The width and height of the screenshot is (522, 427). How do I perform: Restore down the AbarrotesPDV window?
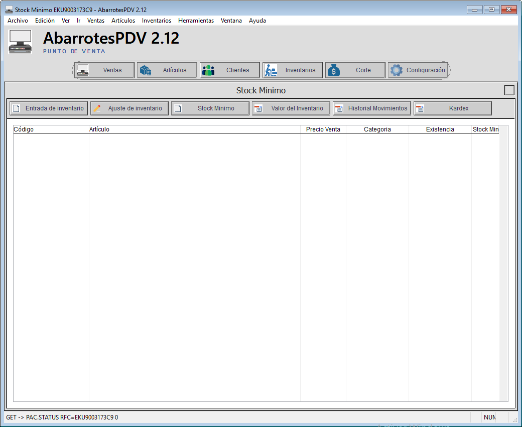tap(492, 10)
